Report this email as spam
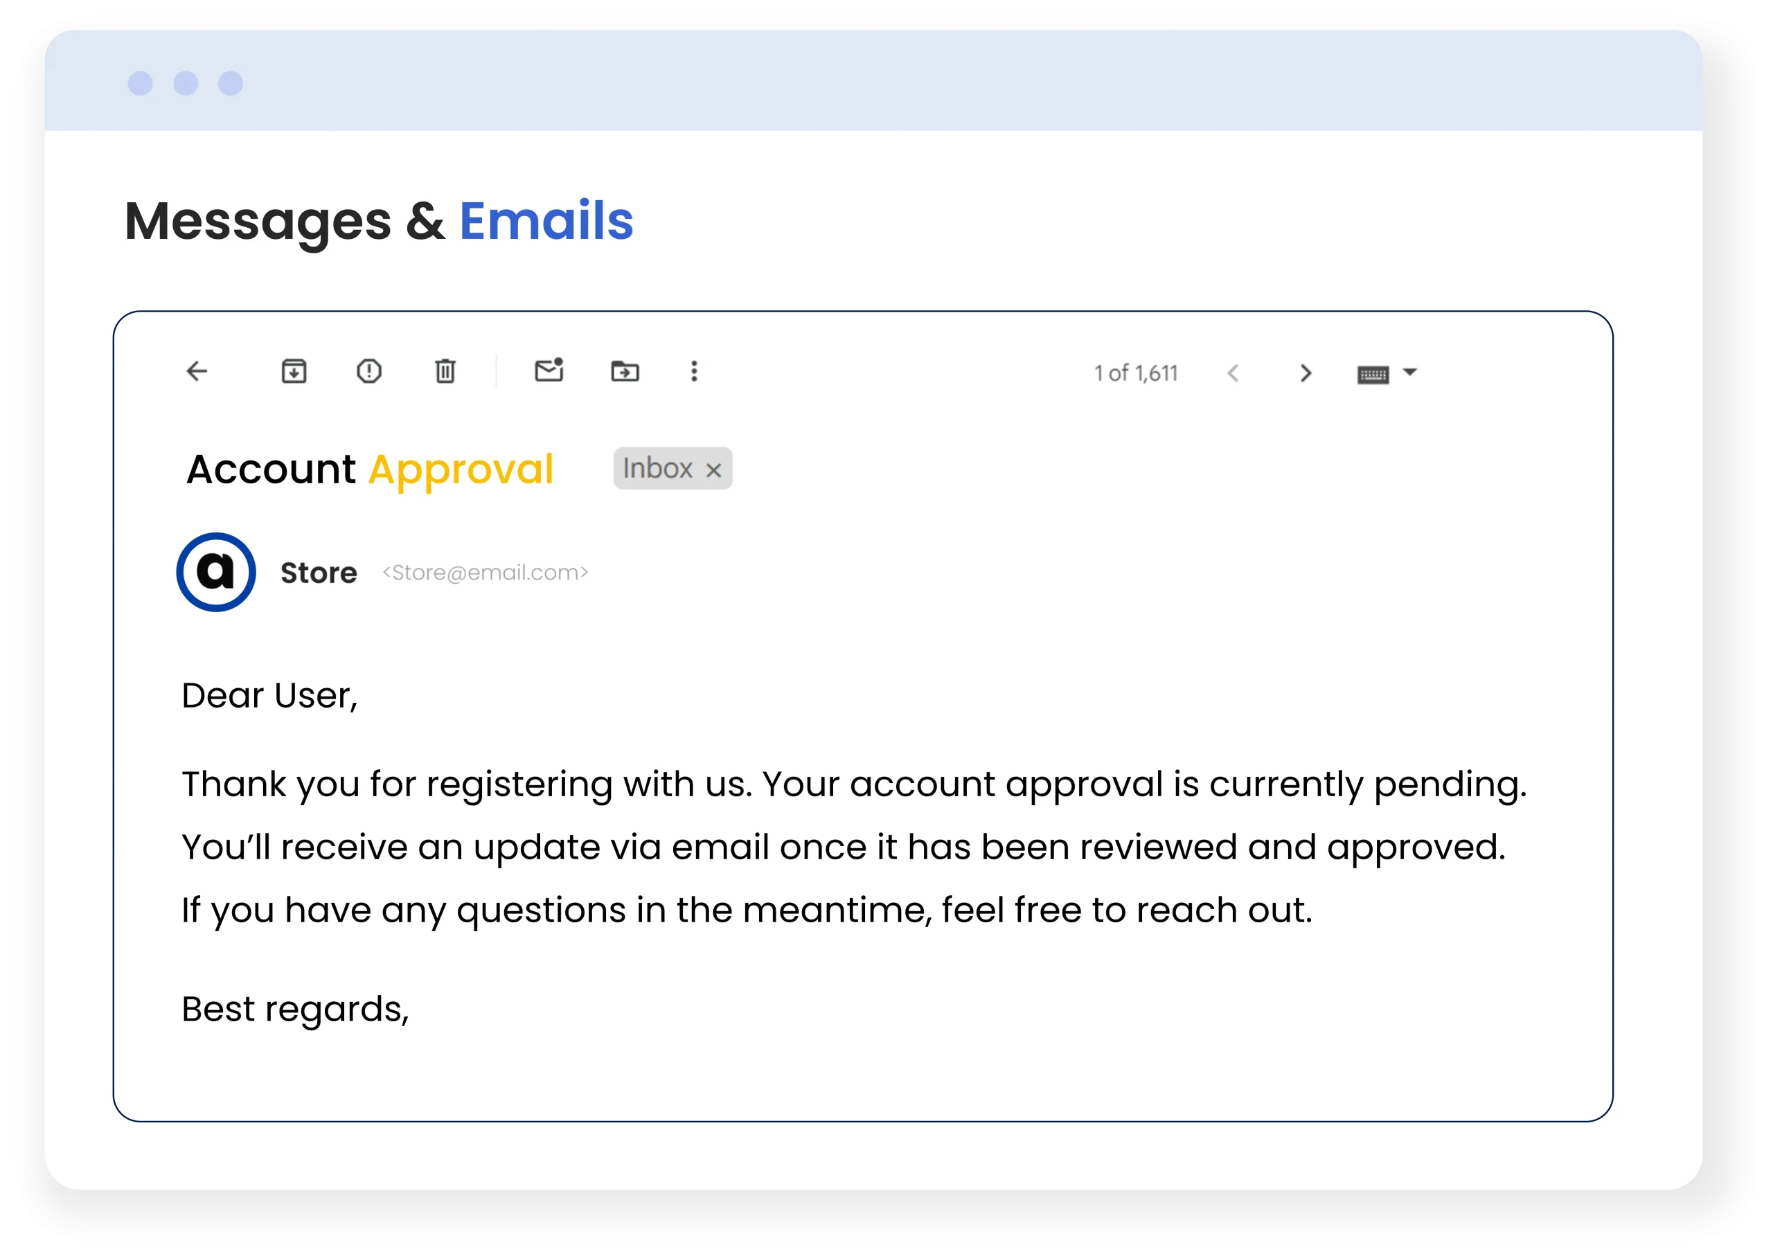The width and height of the screenshot is (1773, 1256). [x=369, y=372]
